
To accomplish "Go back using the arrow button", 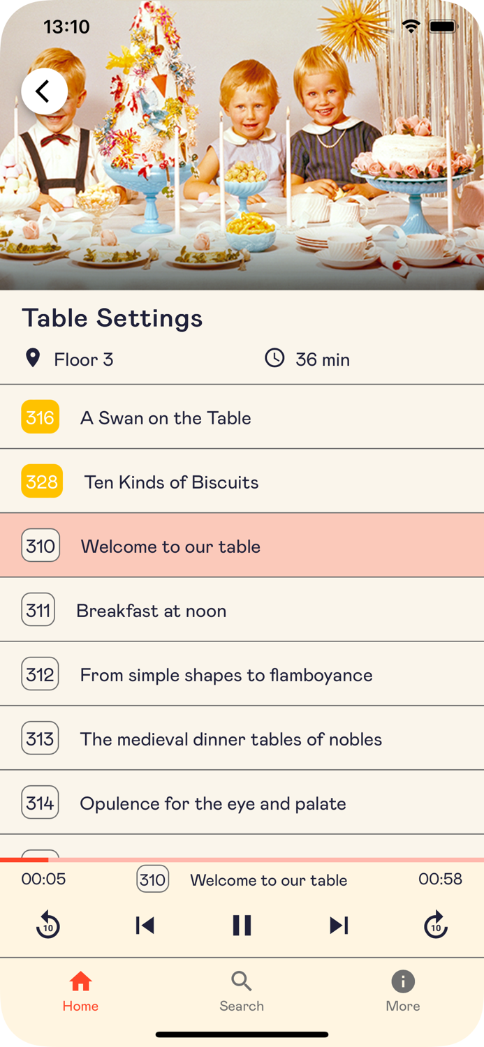I will 44,91.
